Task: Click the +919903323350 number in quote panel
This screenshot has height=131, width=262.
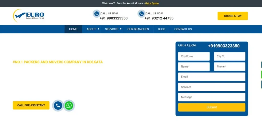Action: point(224,46)
